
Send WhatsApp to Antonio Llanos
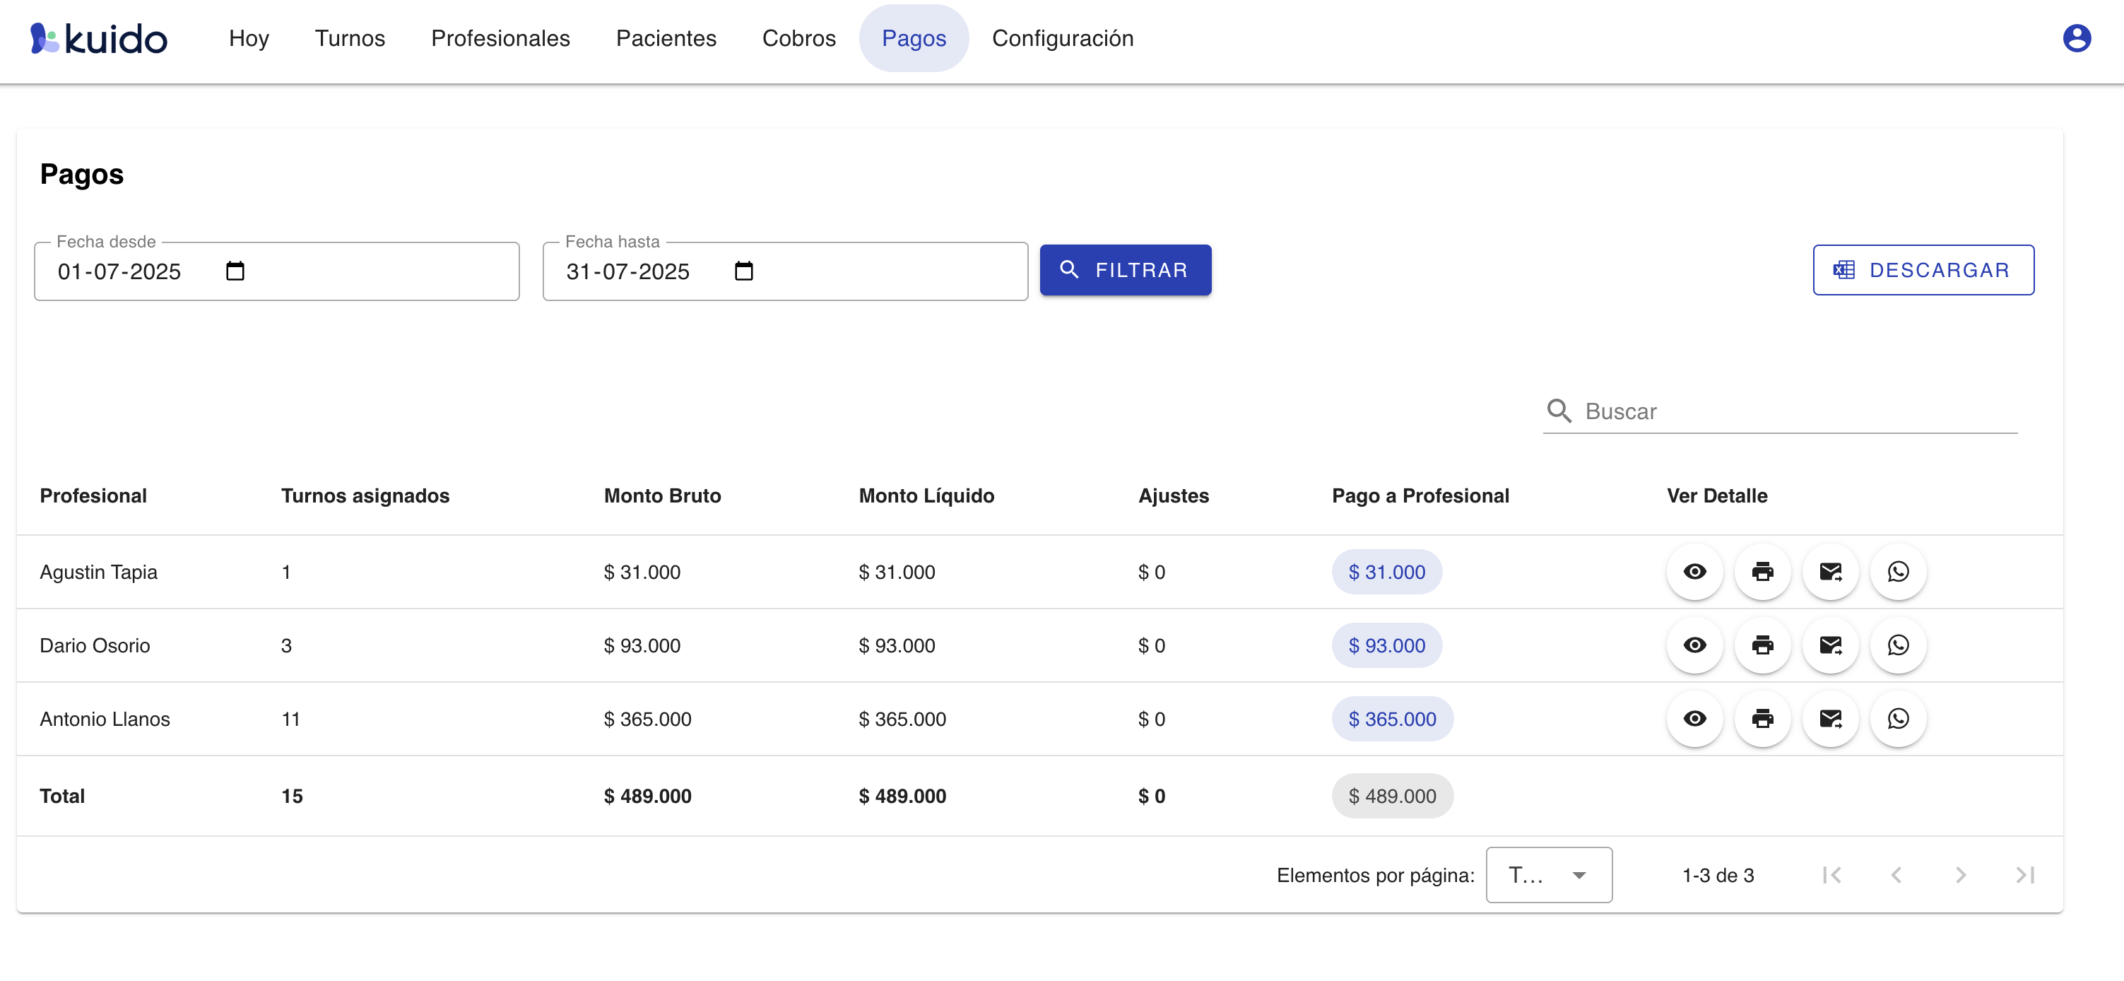[1898, 718]
